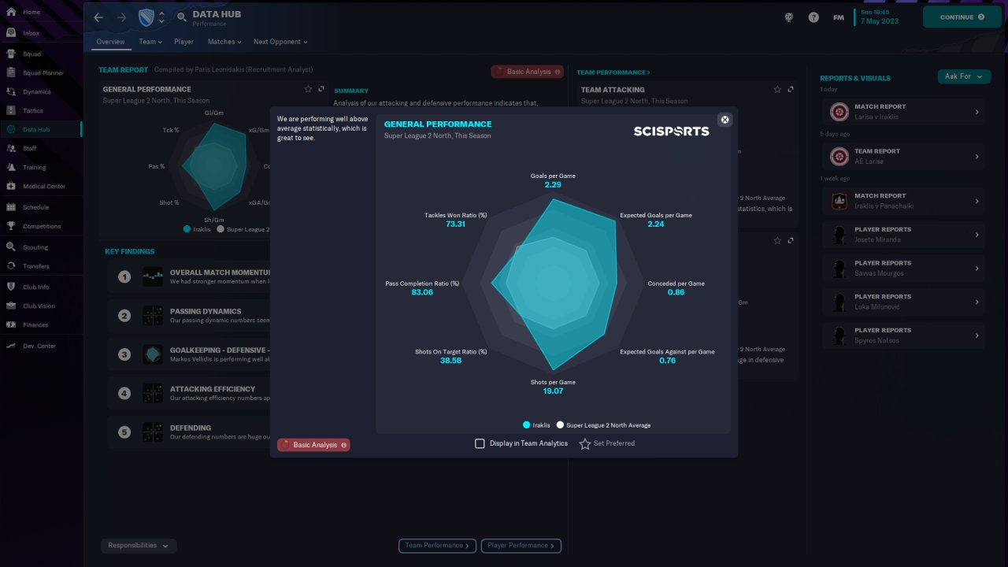Viewport: 1008px width, 567px height.
Task: Open the Ask For dropdown
Action: click(x=964, y=76)
